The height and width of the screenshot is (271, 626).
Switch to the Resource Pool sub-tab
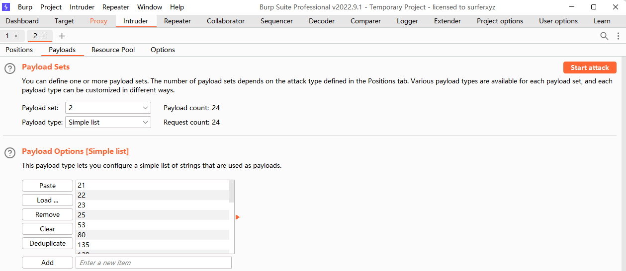click(x=113, y=50)
